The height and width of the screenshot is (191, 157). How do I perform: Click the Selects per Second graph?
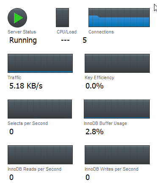tap(40, 109)
